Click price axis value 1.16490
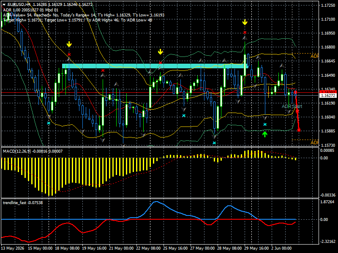Image resolution: width=338 pixels, height=253 pixels. click(328, 75)
